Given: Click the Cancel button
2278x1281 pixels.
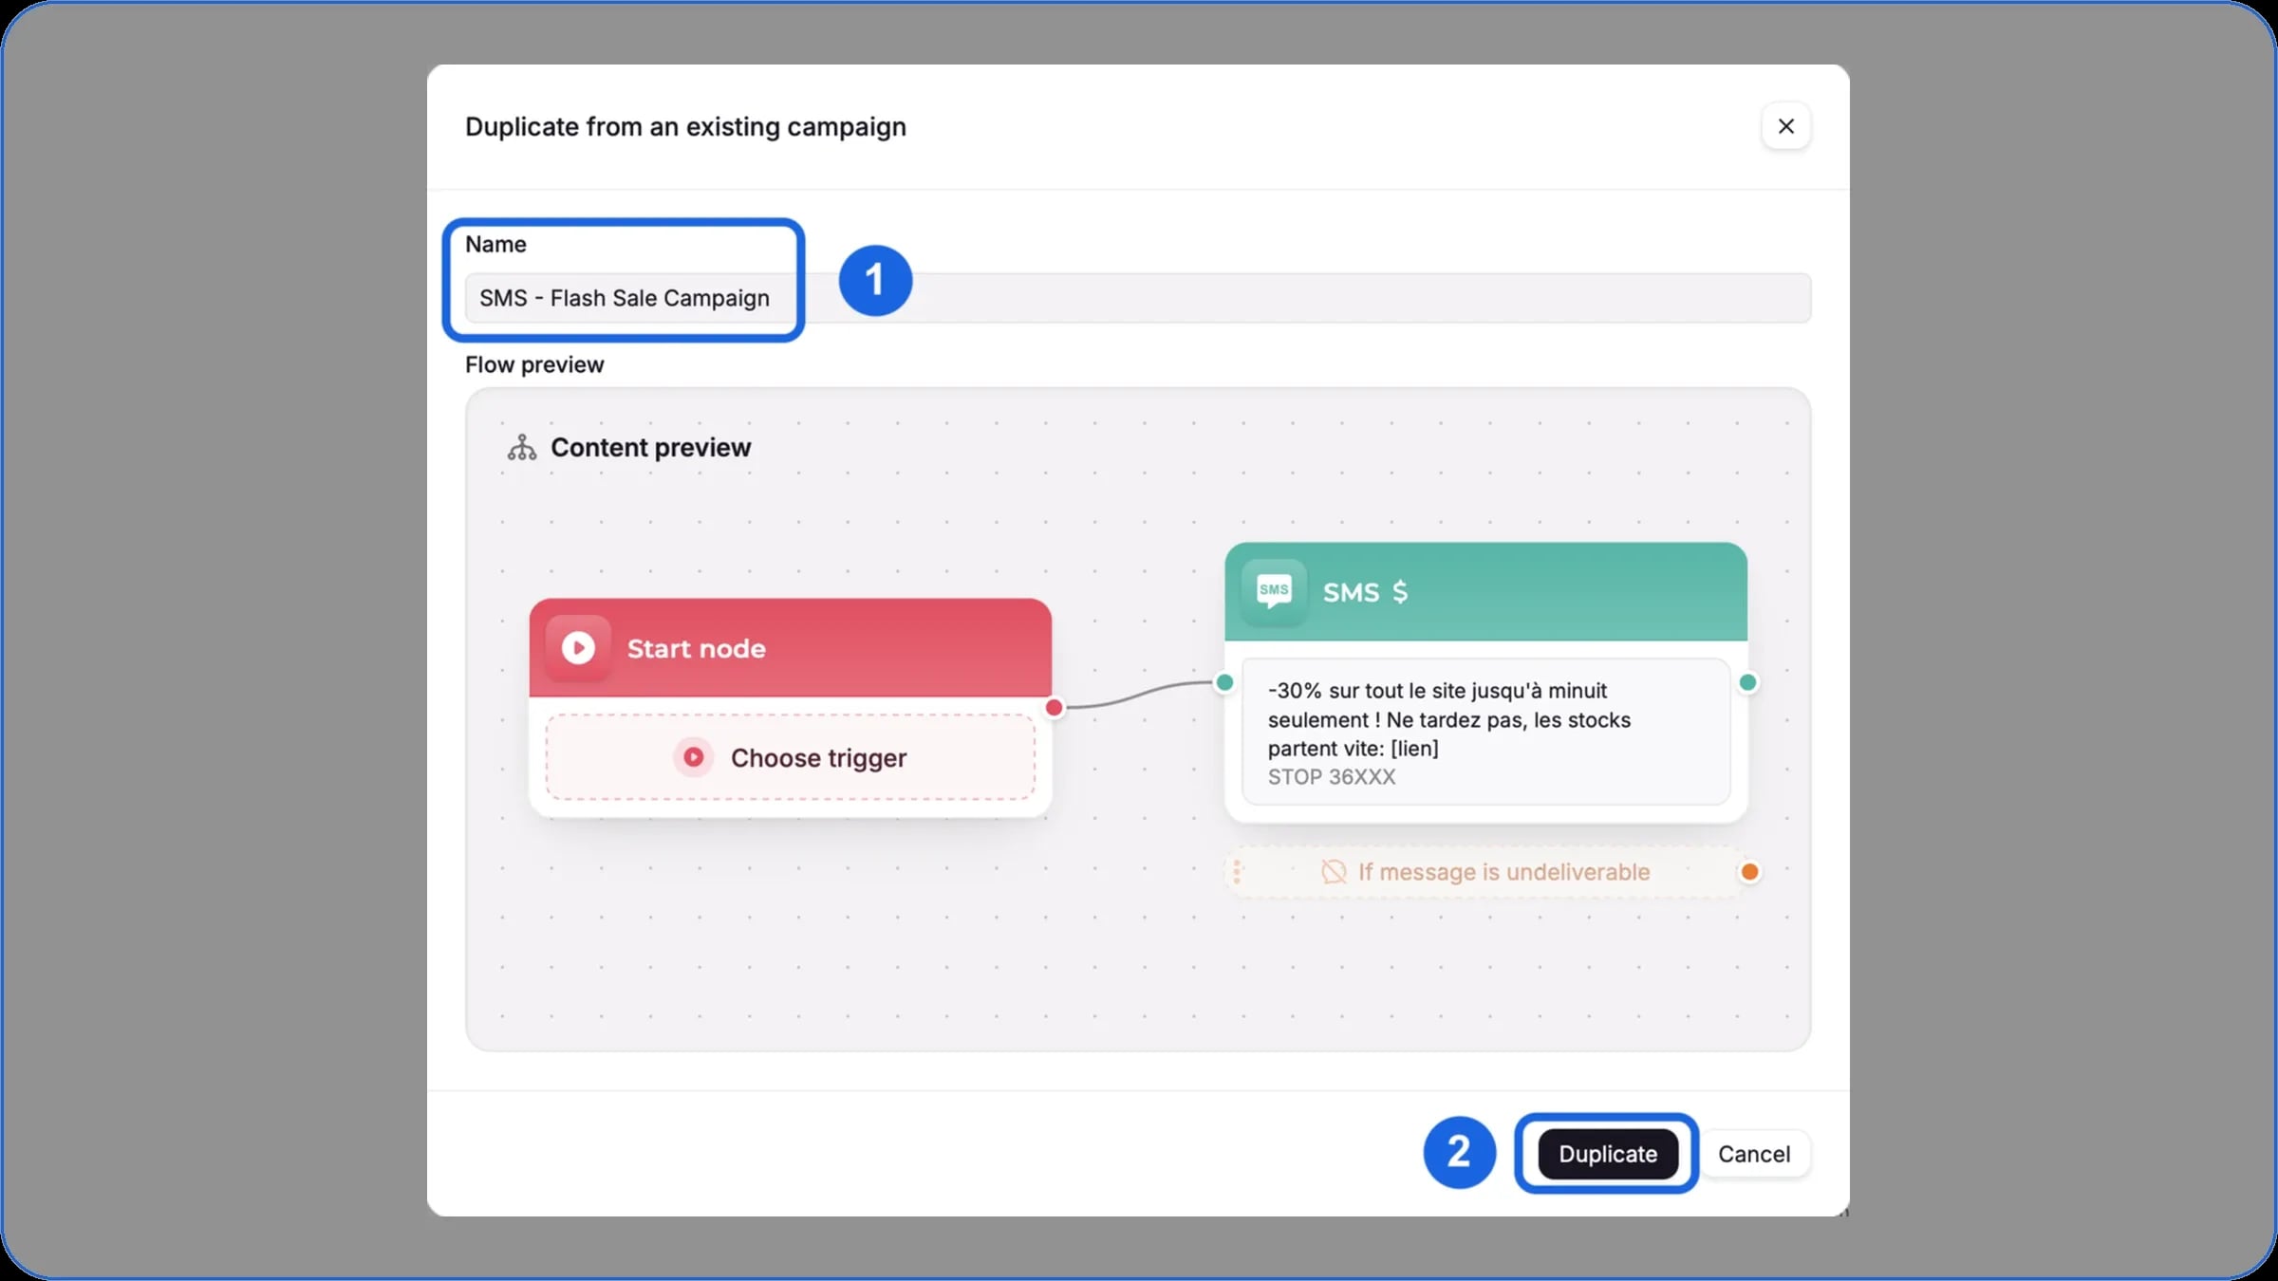Looking at the screenshot, I should click(1753, 1154).
